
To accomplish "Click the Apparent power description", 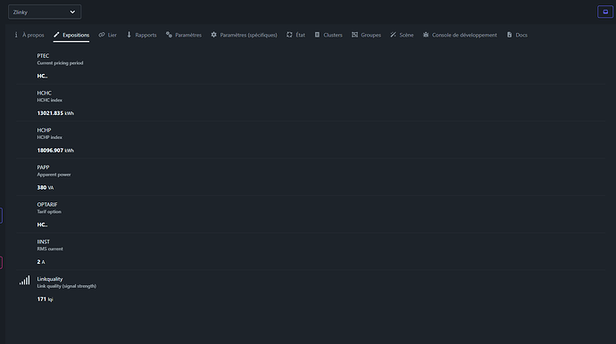I will pos(54,175).
